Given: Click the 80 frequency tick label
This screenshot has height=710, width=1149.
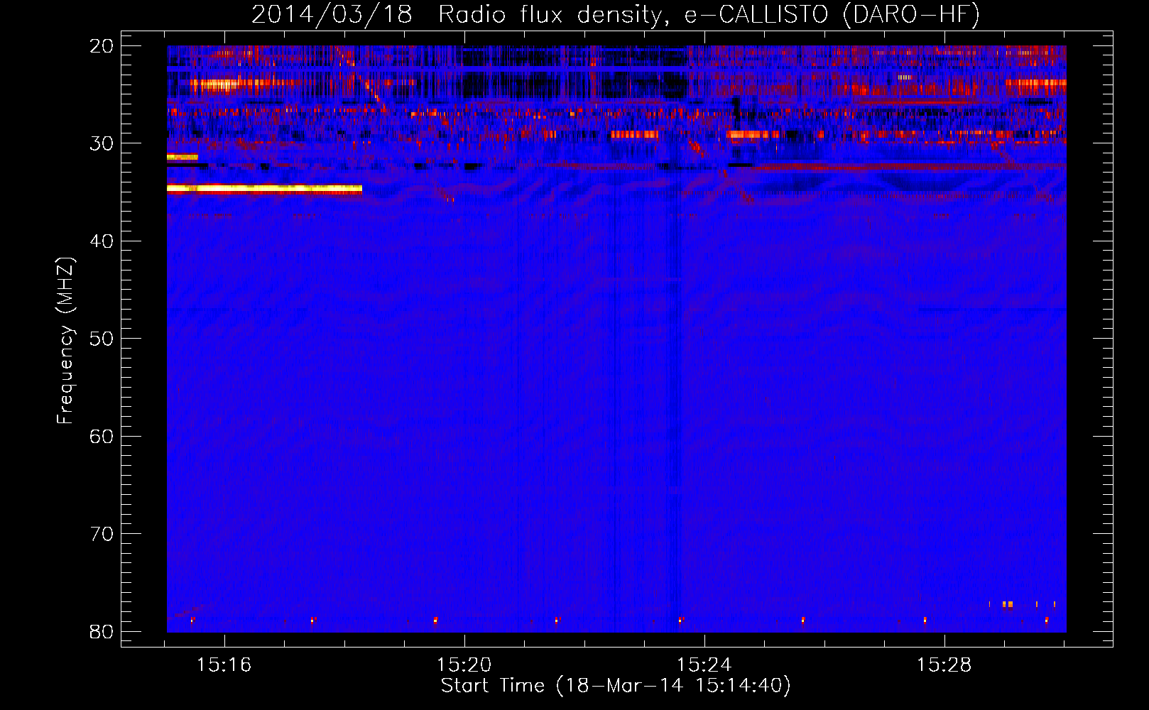Looking at the screenshot, I should coord(102,631).
